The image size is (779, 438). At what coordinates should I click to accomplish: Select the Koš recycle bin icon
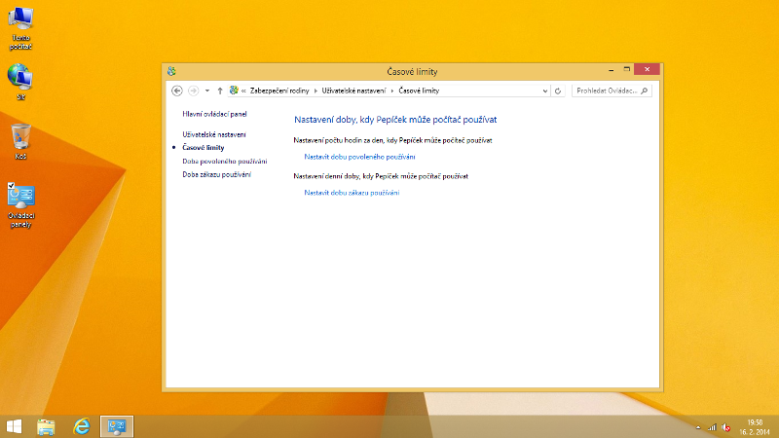click(x=20, y=136)
